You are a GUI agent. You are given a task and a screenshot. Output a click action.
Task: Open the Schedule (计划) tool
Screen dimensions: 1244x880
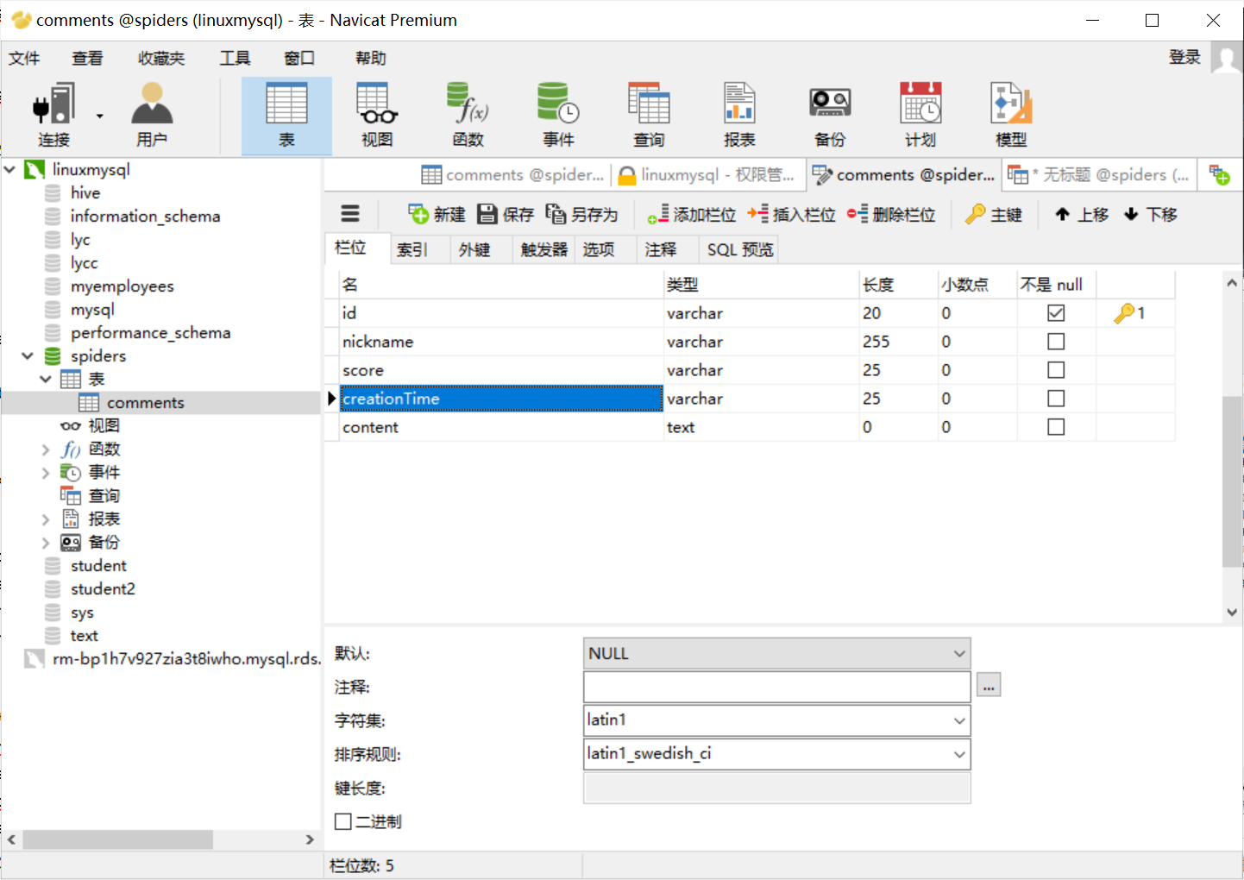[920, 116]
